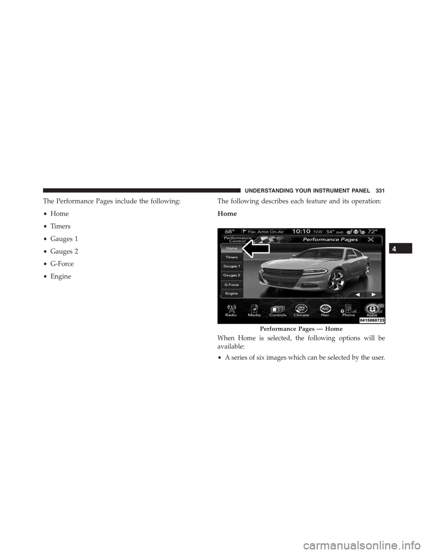
Task: Click the 'Engine' bullet in the page list
Action: [x=61, y=276]
